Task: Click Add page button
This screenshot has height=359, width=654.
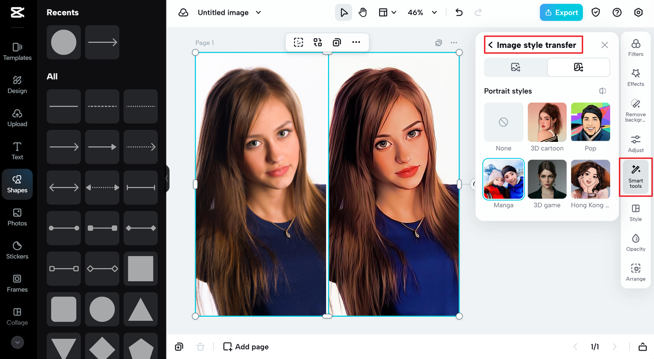Action: click(x=246, y=347)
